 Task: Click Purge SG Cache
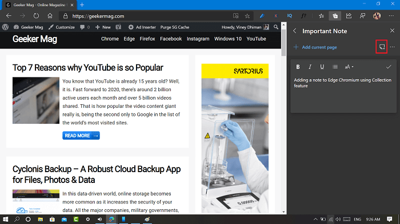[175, 27]
